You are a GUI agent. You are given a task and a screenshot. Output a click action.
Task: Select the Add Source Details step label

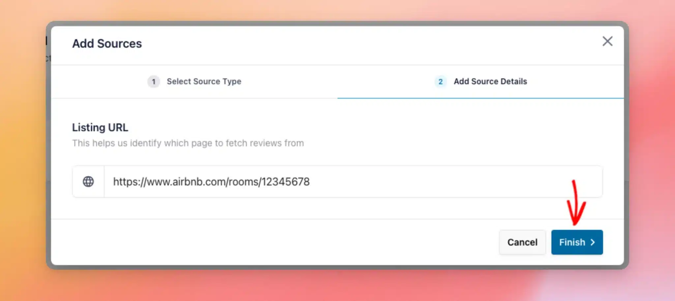(490, 82)
